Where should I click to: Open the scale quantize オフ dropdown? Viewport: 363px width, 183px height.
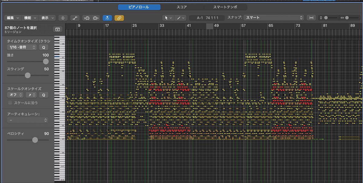(x=15, y=95)
